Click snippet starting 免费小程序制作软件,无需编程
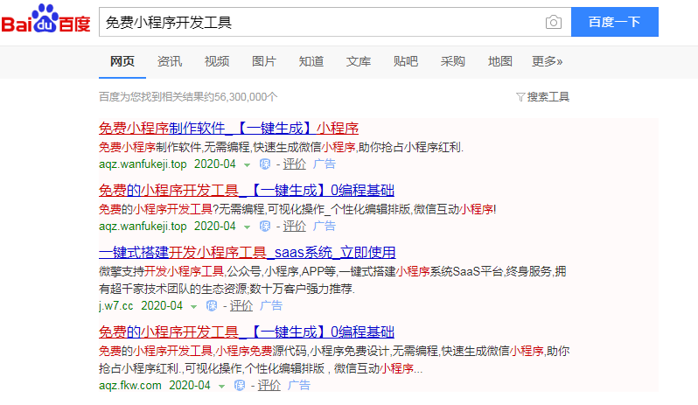698x405 pixels. click(x=281, y=147)
